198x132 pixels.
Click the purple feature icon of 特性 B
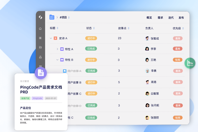62,60
